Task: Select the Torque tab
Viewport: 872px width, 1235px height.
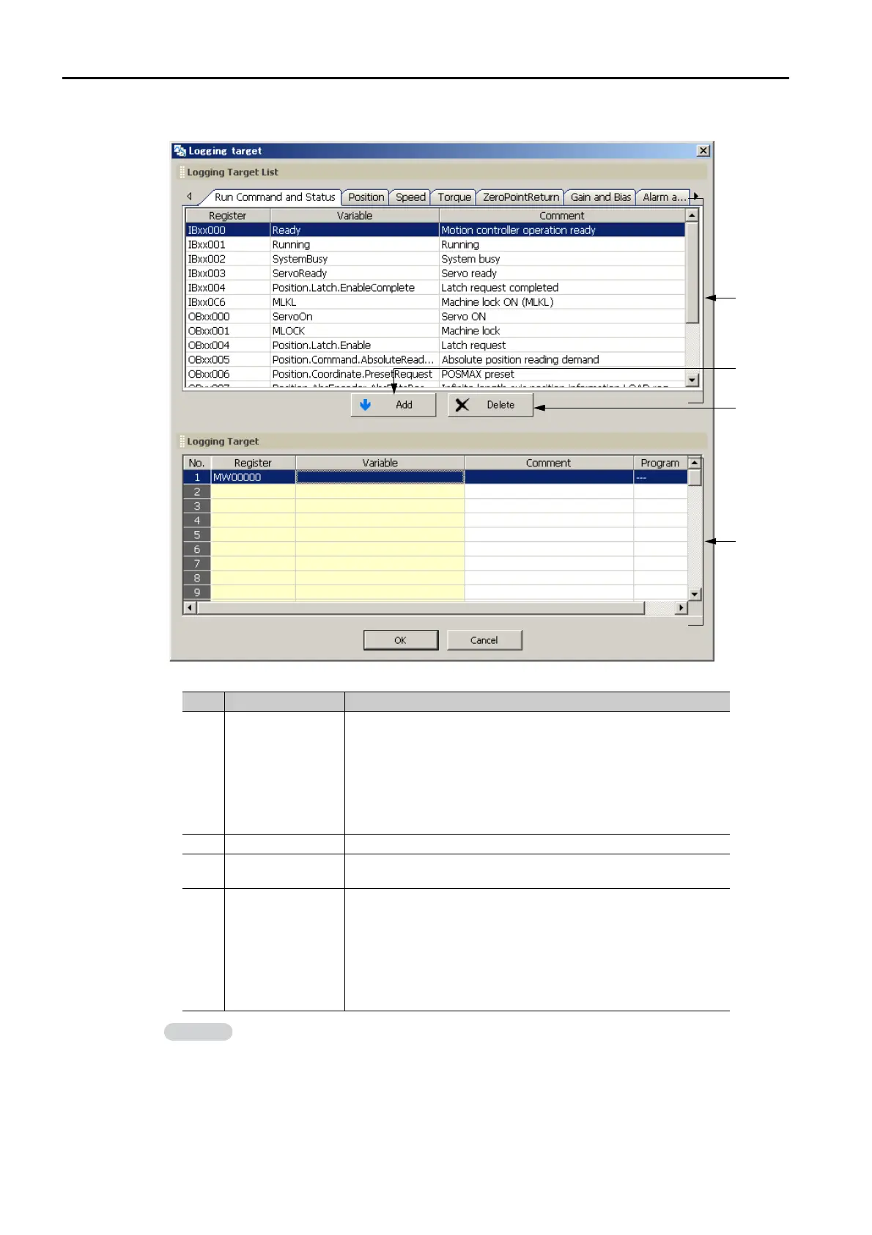Action: coord(454,197)
